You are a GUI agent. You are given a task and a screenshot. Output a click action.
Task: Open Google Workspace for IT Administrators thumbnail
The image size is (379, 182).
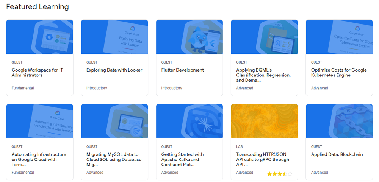pyautogui.click(x=40, y=37)
